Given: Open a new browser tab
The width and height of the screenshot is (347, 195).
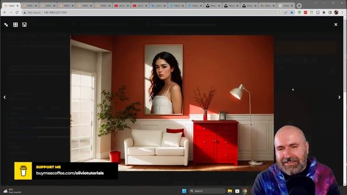Looking at the screenshot, I should [299, 6].
